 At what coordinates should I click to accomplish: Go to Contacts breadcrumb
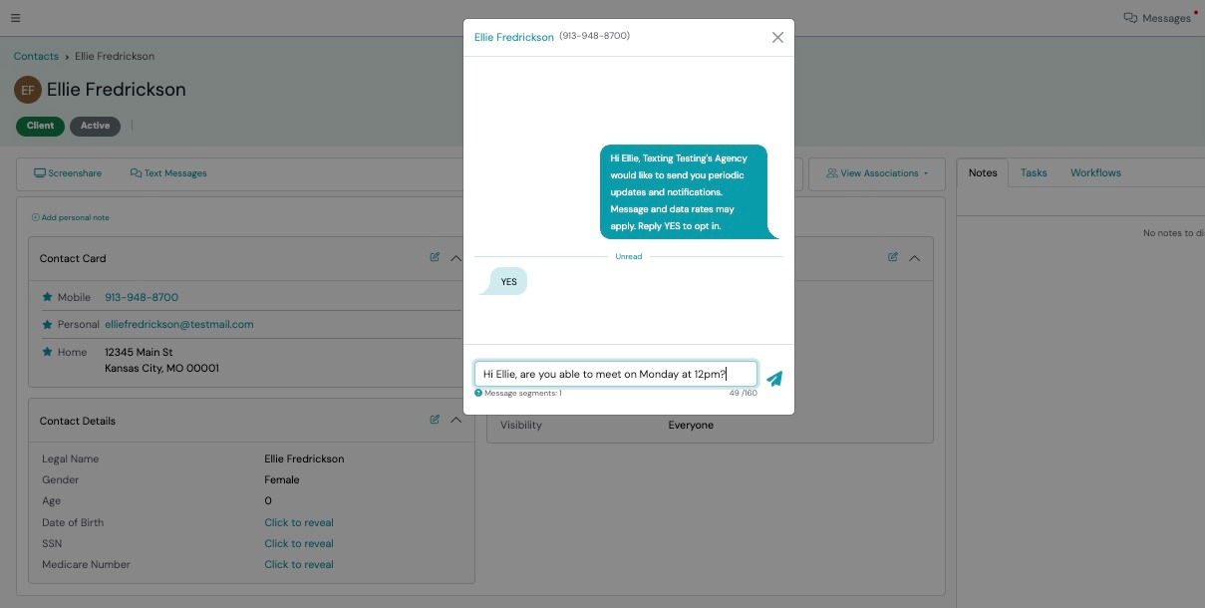coord(36,56)
